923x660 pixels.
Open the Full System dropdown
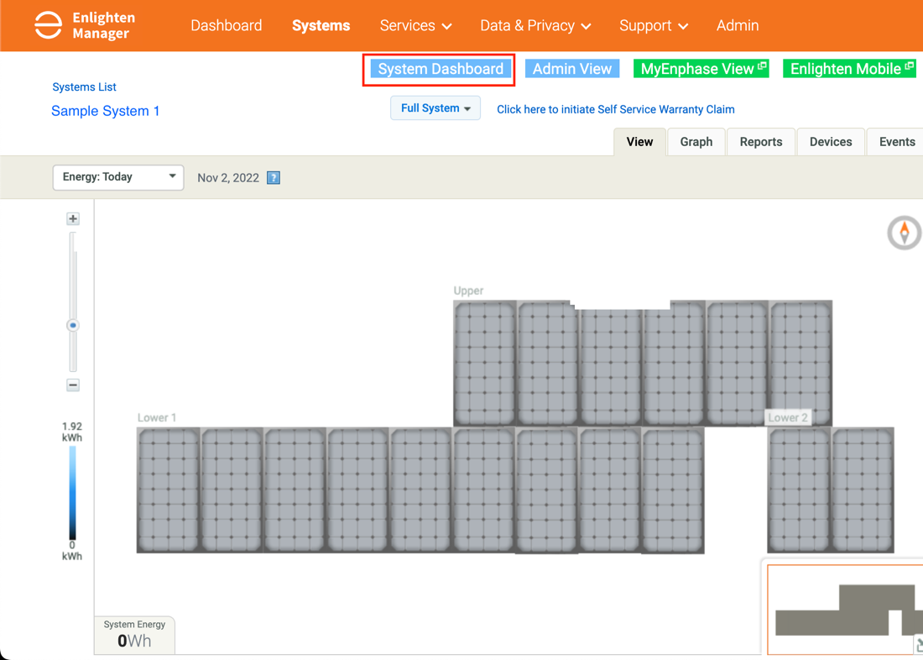tap(435, 107)
